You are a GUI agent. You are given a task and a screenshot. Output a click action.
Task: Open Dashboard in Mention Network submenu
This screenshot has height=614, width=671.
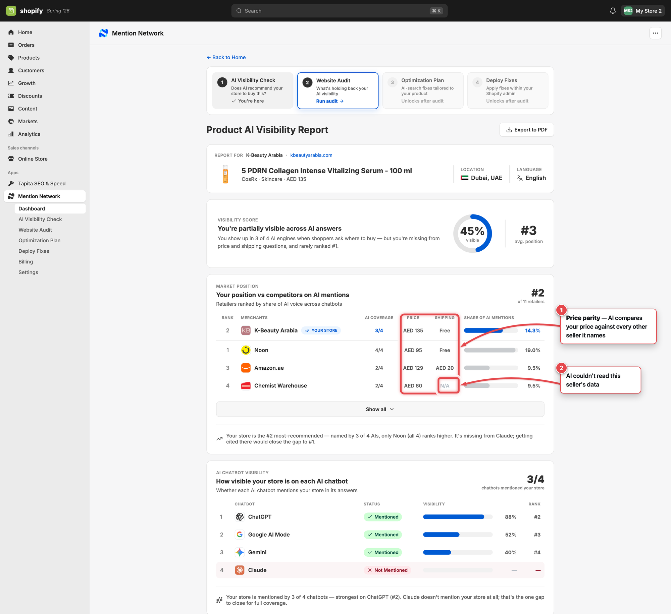(x=50, y=208)
